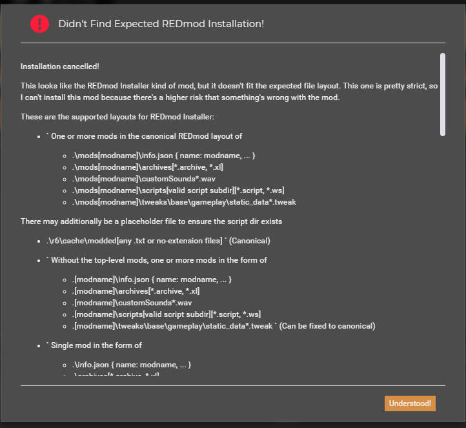Click the .[modname]\info.json list entry

coord(152,280)
